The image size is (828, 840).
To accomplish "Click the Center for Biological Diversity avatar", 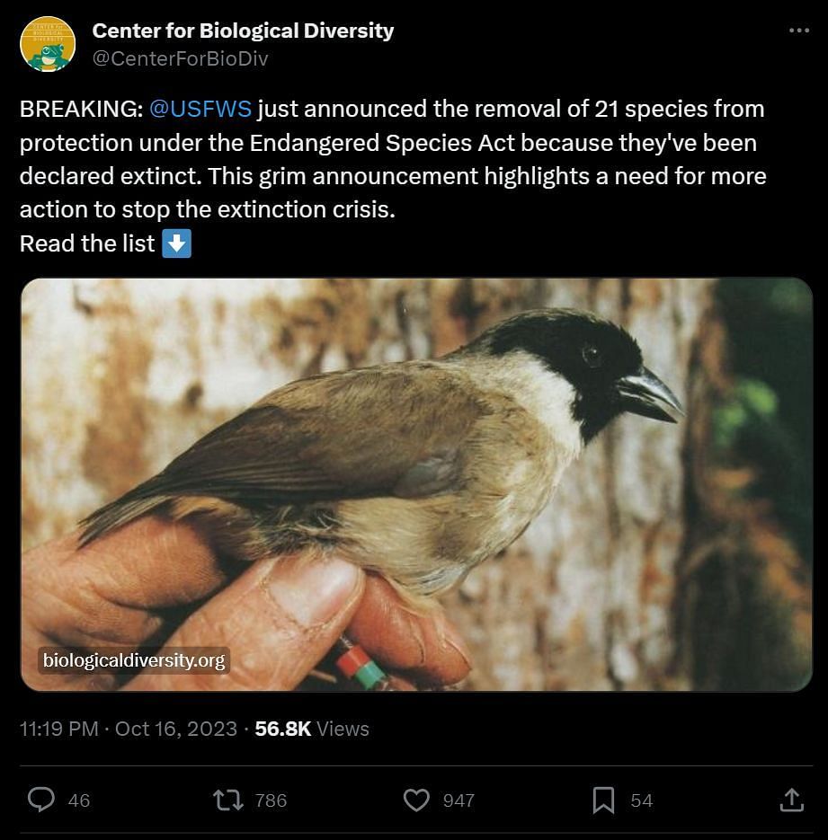I will pos(48,44).
